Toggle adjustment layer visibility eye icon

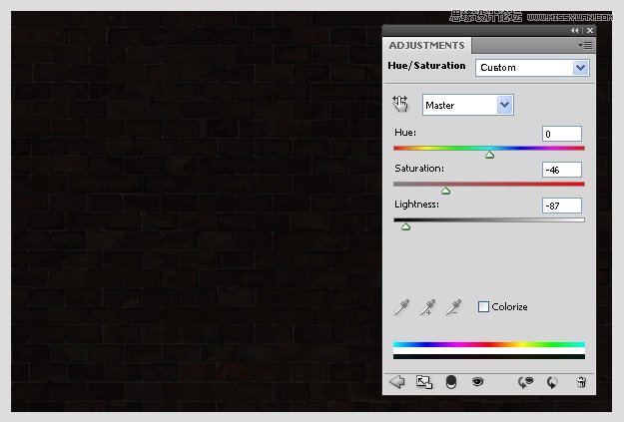pos(477,382)
